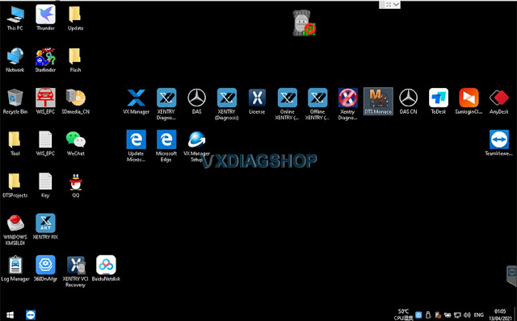The width and height of the screenshot is (517, 321).
Task: Launch WIS_EPC with the red car icon
Action: (45, 102)
